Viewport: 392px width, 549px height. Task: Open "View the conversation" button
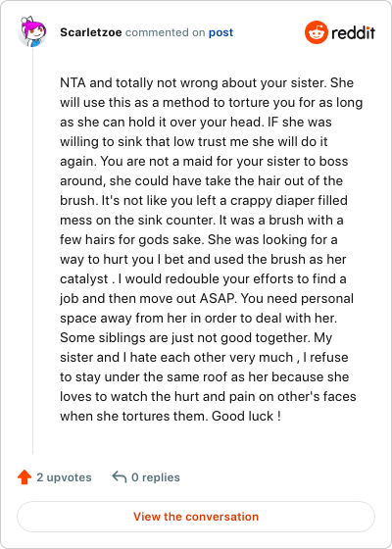(x=196, y=517)
